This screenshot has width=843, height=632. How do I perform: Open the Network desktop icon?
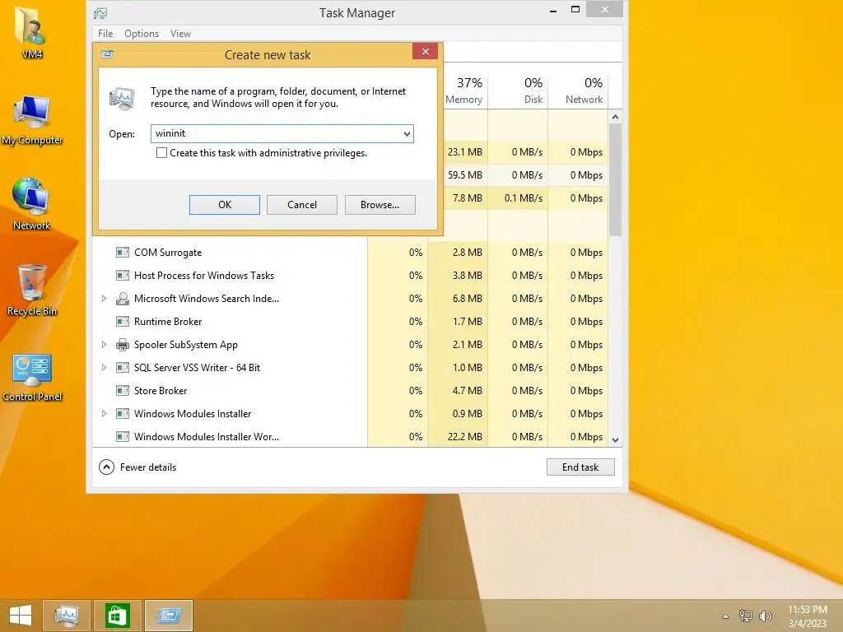pos(32,204)
